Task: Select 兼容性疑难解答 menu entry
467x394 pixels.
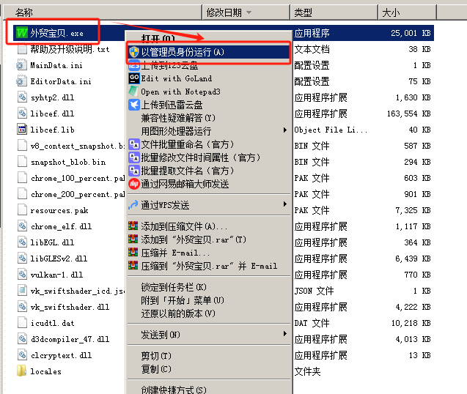Action: [x=178, y=118]
